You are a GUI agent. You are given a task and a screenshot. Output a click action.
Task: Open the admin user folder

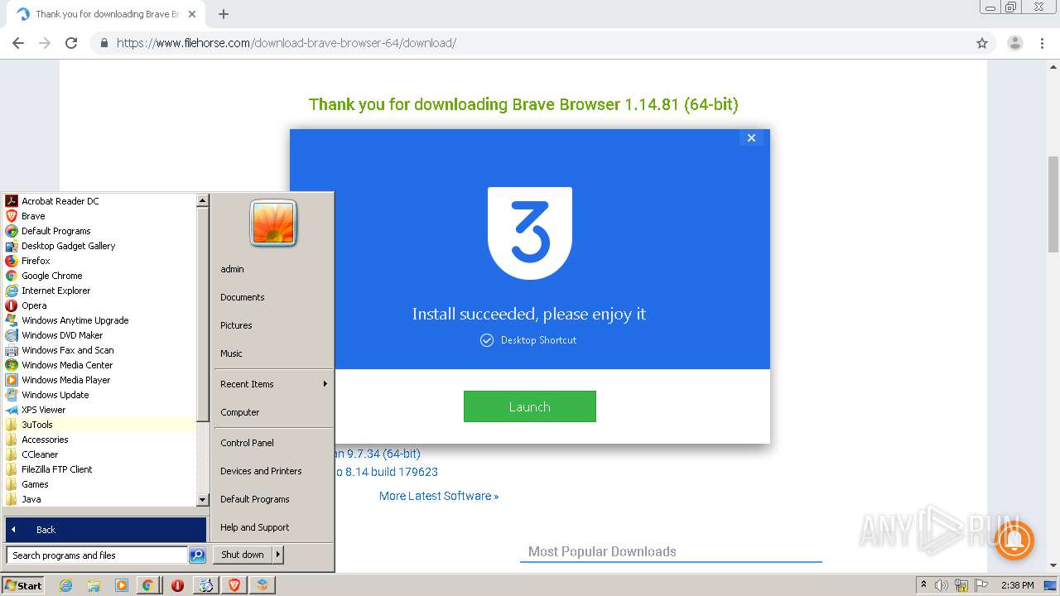click(273, 269)
